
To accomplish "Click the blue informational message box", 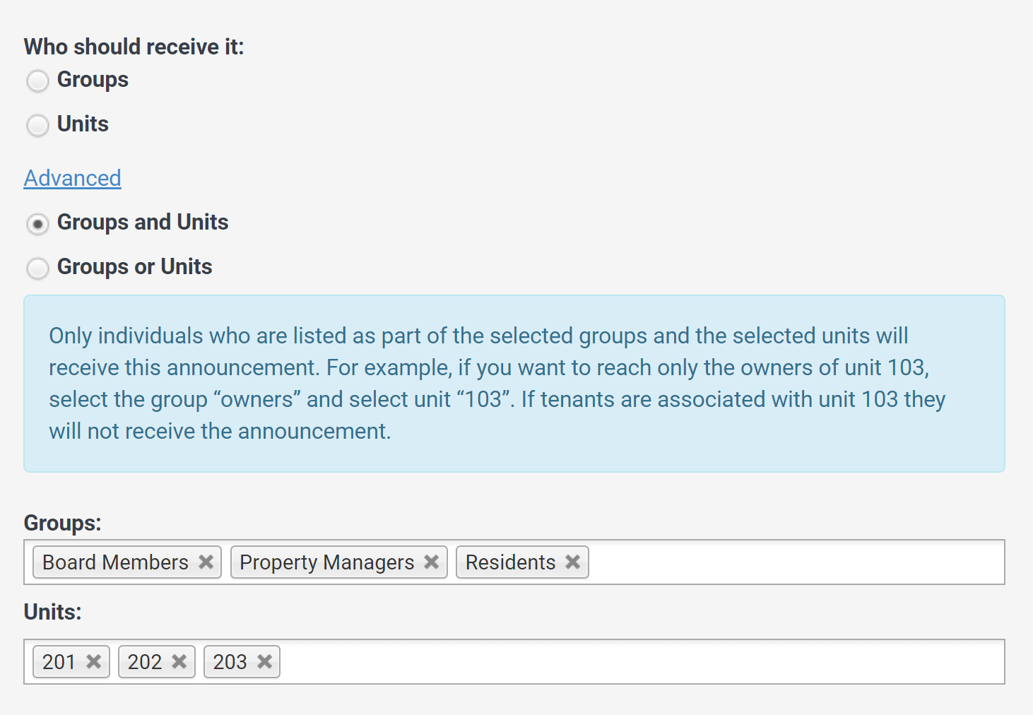I will point(514,384).
